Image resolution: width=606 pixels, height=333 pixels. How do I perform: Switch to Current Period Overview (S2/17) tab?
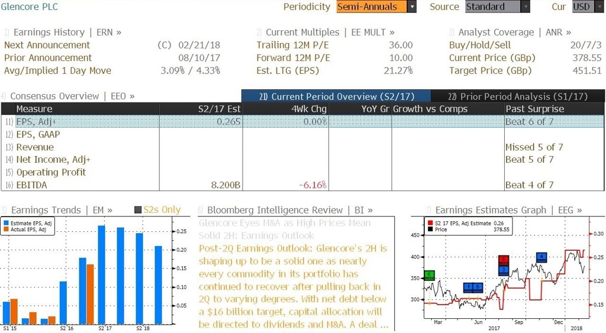click(336, 96)
